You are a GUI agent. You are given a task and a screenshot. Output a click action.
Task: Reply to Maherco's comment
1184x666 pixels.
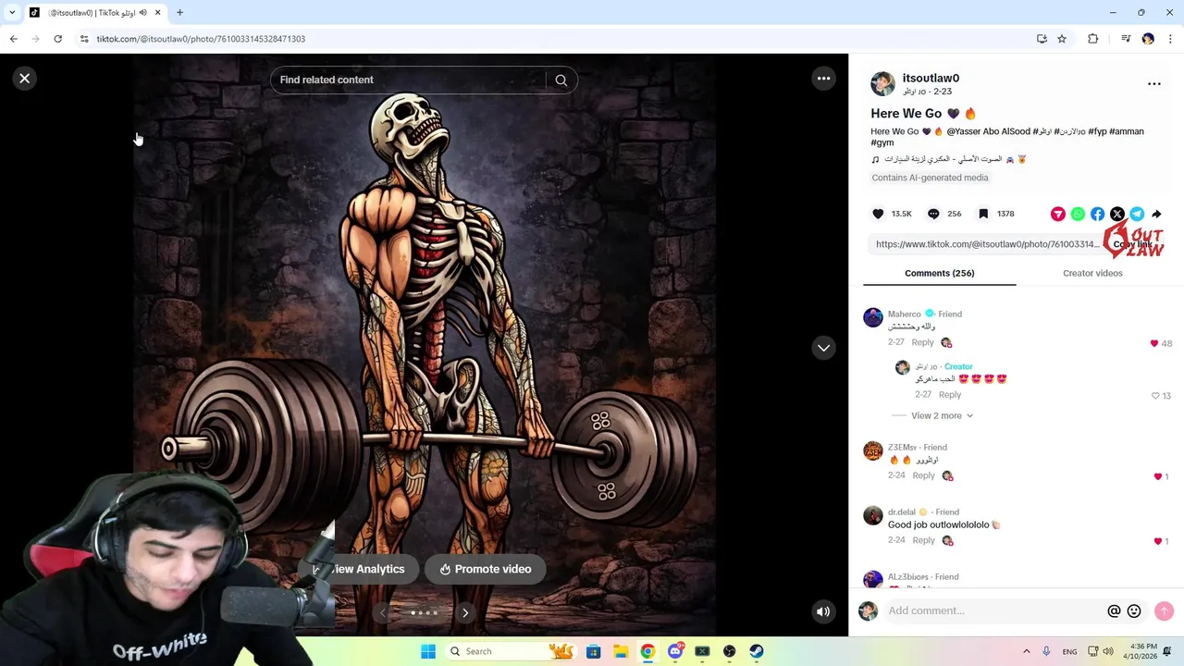coord(922,342)
